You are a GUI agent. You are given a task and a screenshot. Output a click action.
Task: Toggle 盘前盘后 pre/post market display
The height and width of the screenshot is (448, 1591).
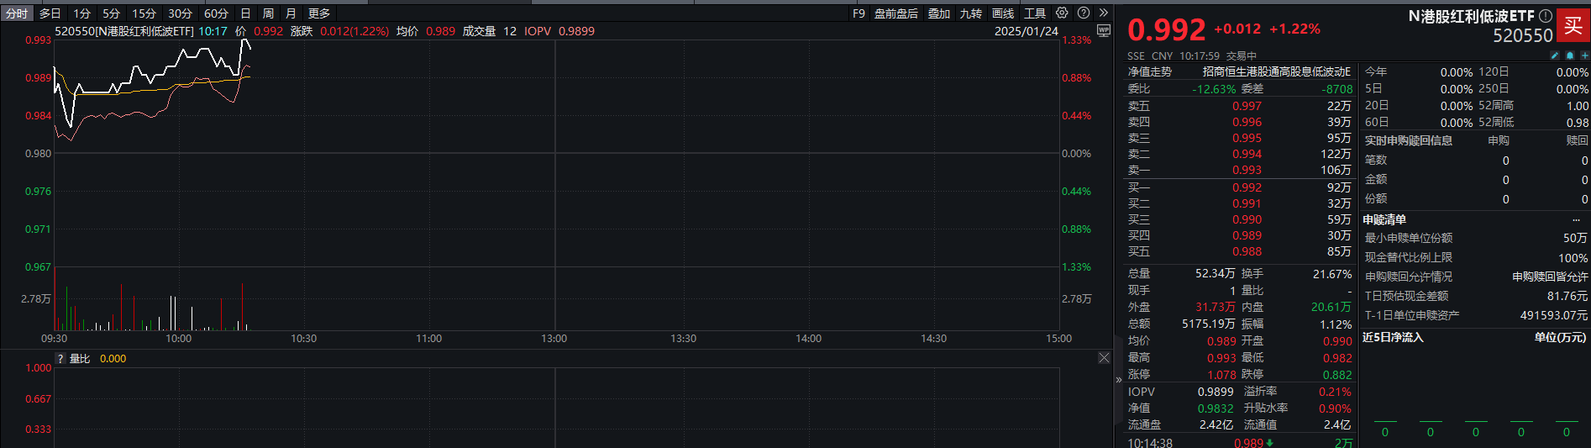[x=896, y=13]
